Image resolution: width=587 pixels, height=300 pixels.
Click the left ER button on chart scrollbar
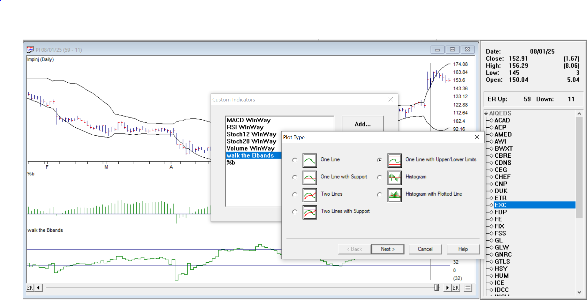[x=30, y=288]
